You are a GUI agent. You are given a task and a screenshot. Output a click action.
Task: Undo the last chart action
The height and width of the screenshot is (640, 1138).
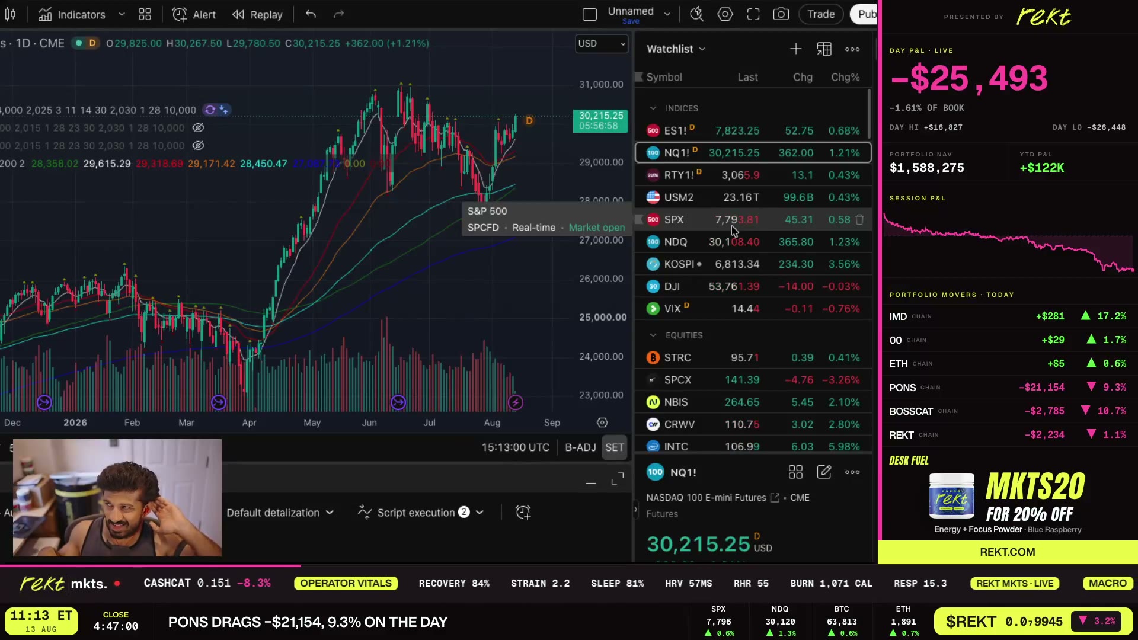click(x=311, y=14)
